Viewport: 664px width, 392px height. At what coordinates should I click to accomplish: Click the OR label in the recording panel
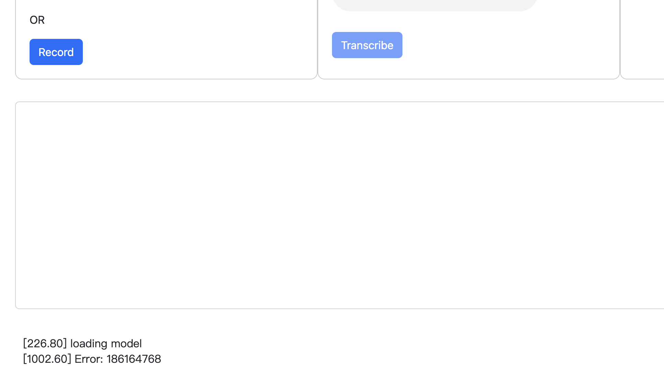(x=37, y=20)
